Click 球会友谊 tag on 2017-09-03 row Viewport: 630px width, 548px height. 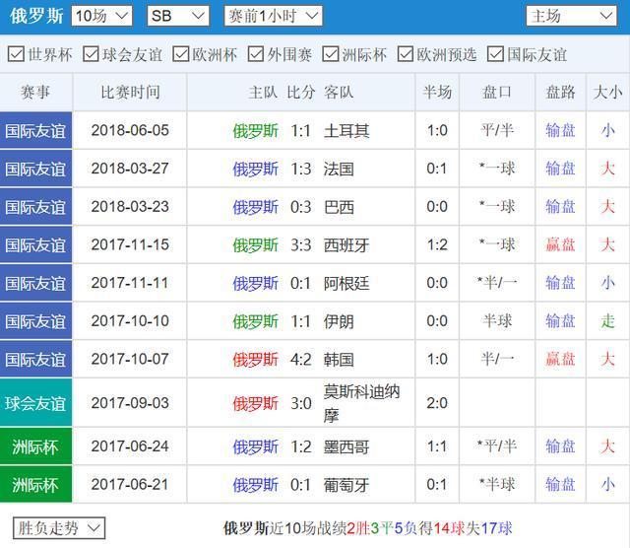tap(35, 403)
